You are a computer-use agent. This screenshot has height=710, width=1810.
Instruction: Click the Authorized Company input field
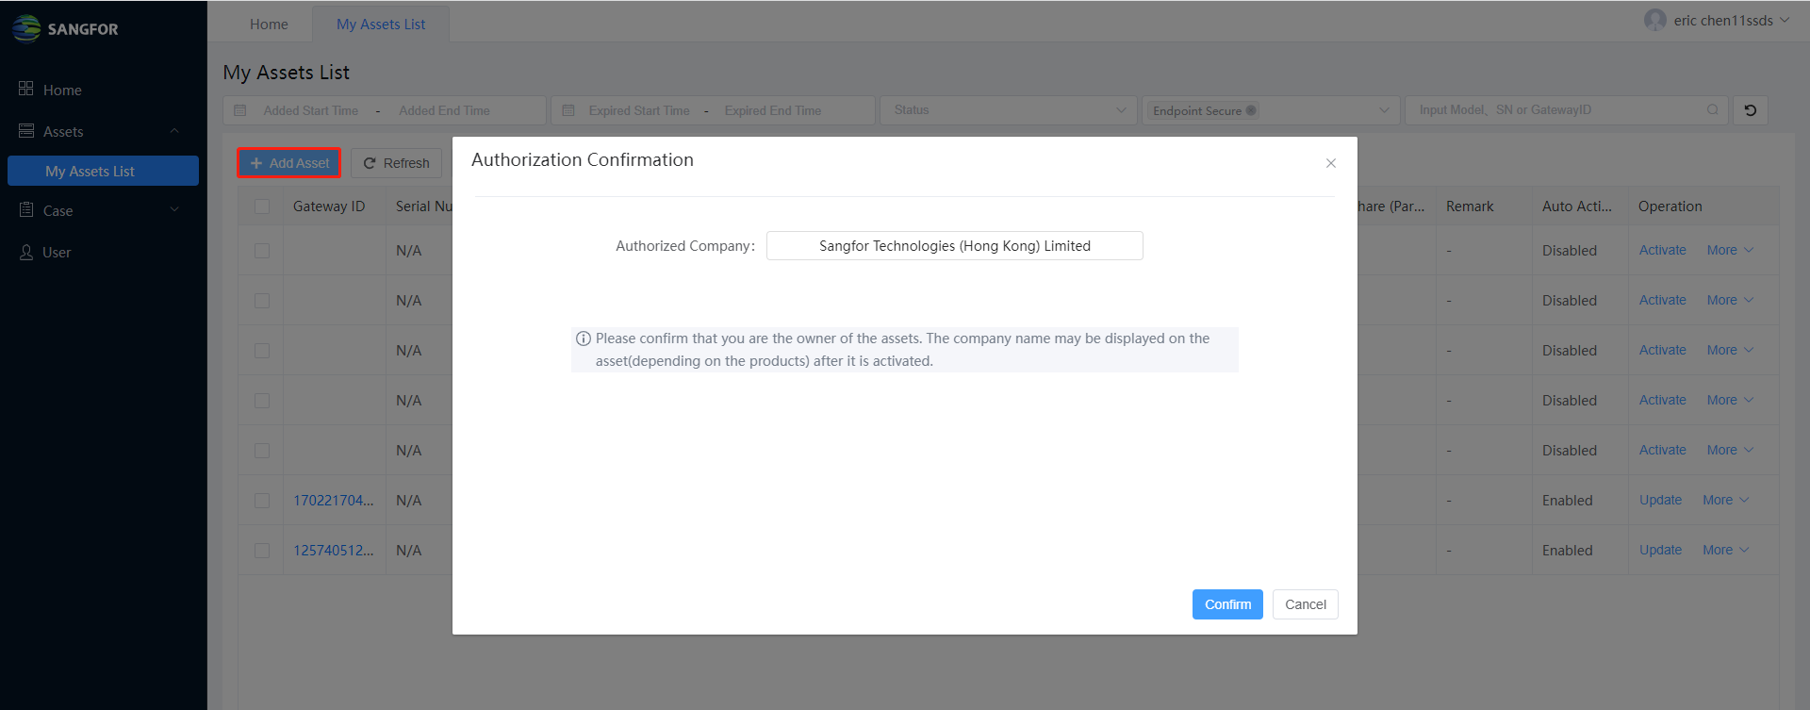click(954, 246)
